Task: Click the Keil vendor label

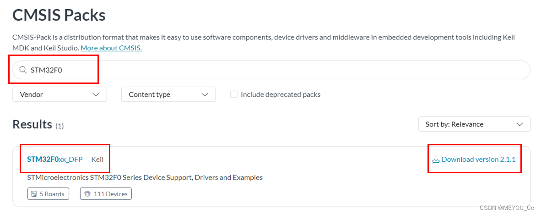Action: (97, 160)
